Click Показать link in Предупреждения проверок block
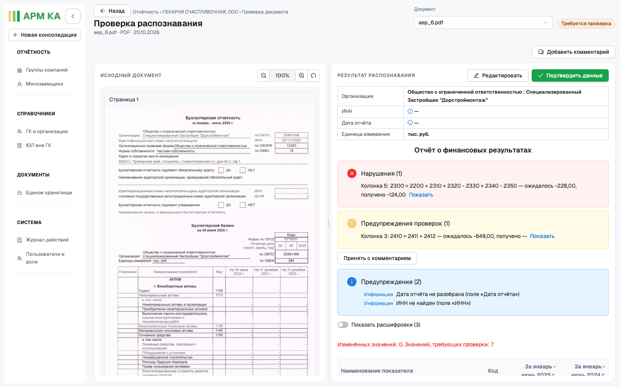This screenshot has width=620, height=387. 542,236
